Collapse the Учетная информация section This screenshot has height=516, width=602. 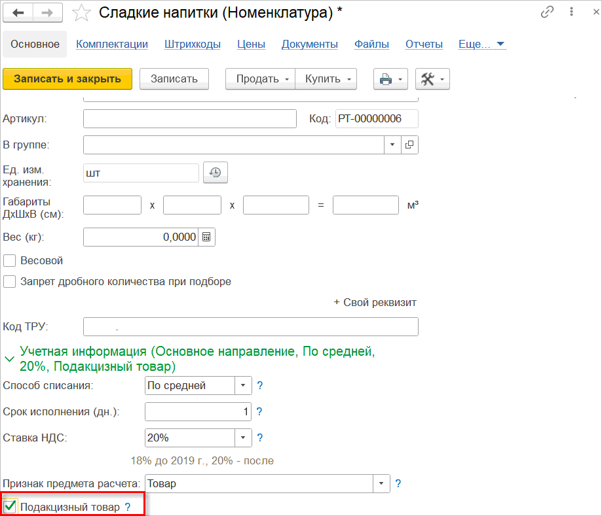pos(9,359)
